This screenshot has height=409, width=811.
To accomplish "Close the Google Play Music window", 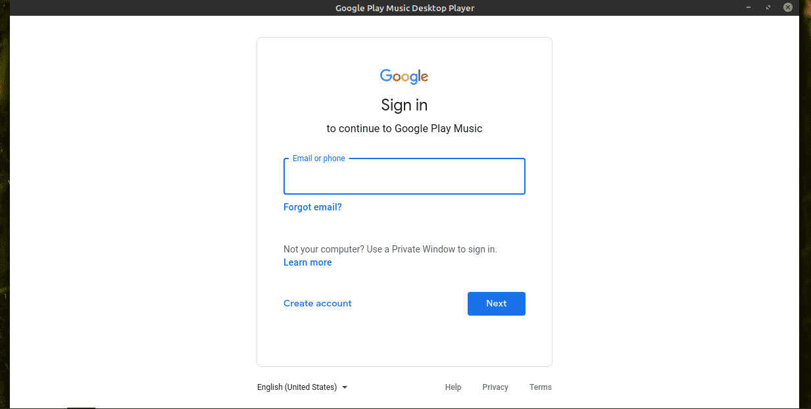I will (x=788, y=7).
